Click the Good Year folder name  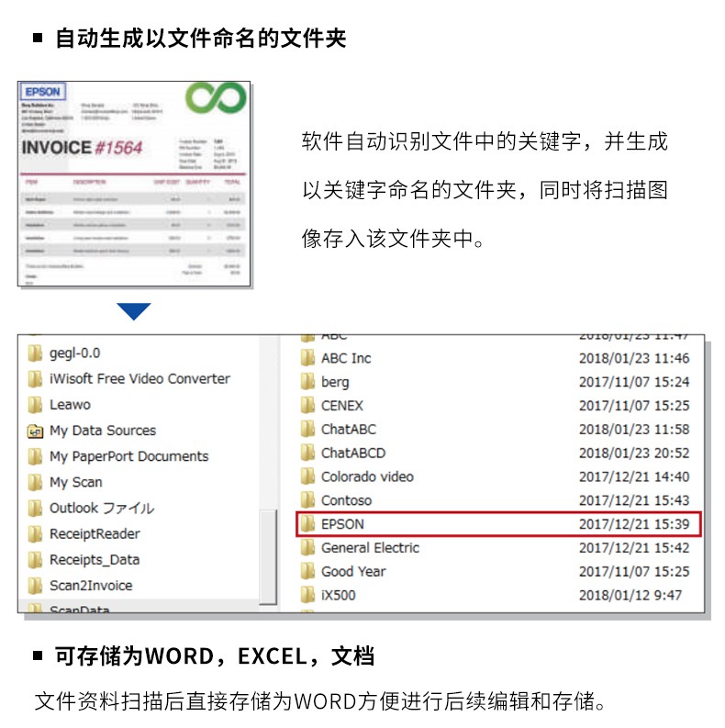click(353, 572)
